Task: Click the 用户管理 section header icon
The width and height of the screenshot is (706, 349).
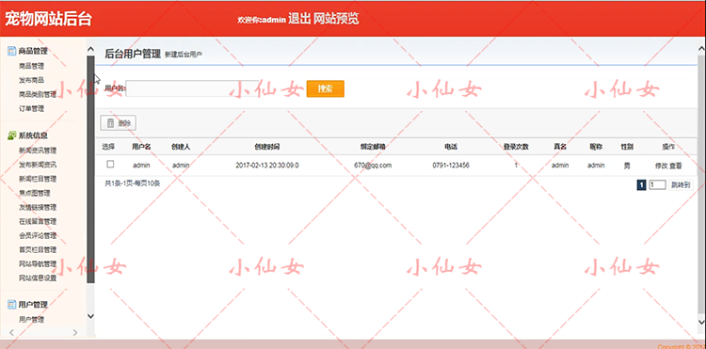Action: 11,305
